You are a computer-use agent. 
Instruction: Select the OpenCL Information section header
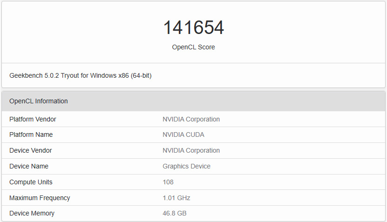39,101
